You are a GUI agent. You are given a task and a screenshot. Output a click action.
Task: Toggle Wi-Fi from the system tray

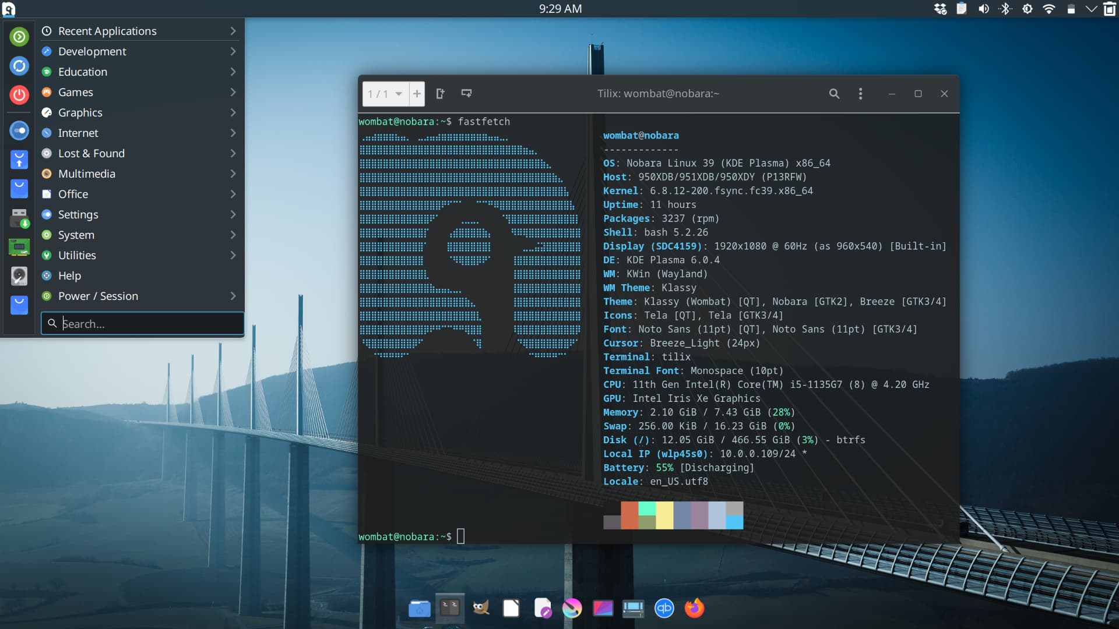[1049, 9]
